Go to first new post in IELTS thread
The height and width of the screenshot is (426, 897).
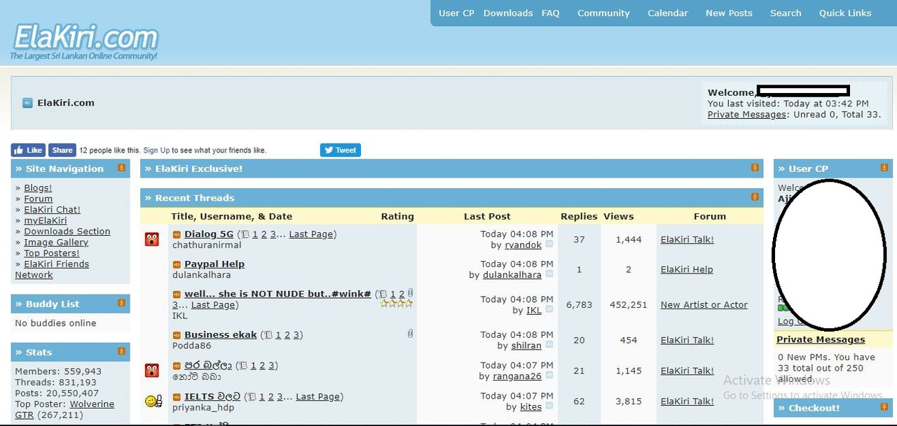[177, 397]
